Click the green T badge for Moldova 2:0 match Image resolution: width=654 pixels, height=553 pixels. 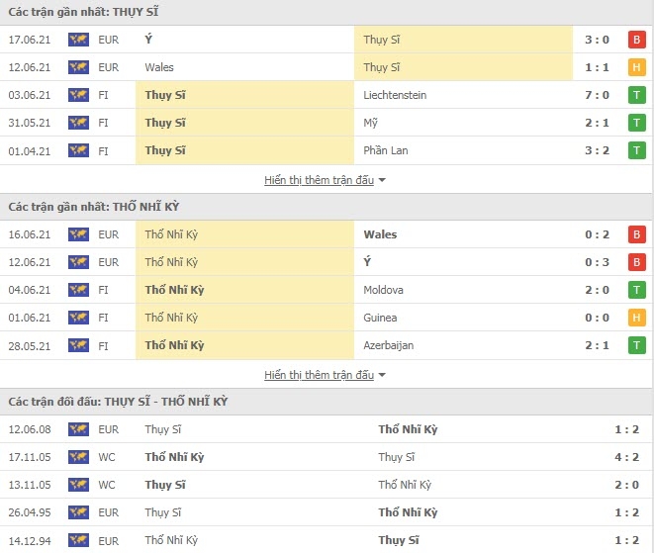(636, 290)
